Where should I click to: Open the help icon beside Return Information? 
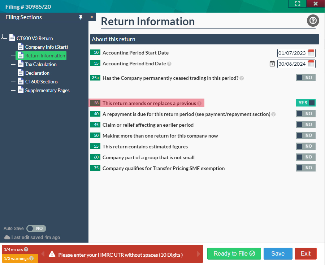(313, 21)
